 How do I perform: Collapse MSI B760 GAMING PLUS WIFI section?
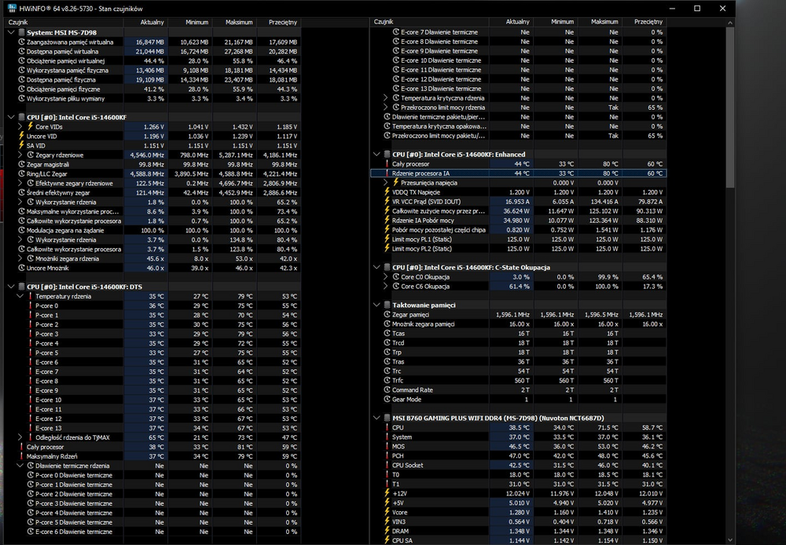click(376, 419)
